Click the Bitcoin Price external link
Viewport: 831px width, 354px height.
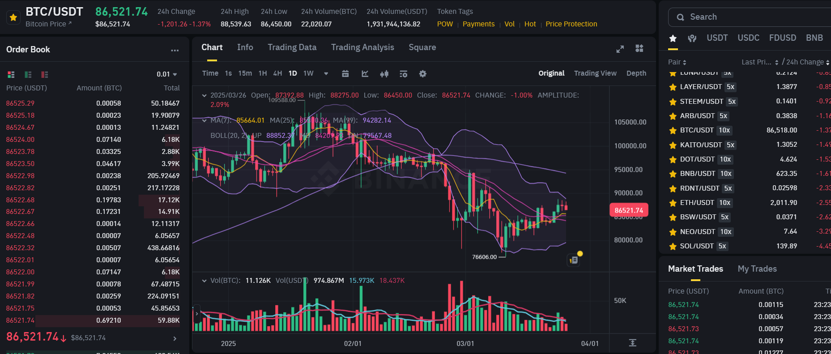click(48, 24)
